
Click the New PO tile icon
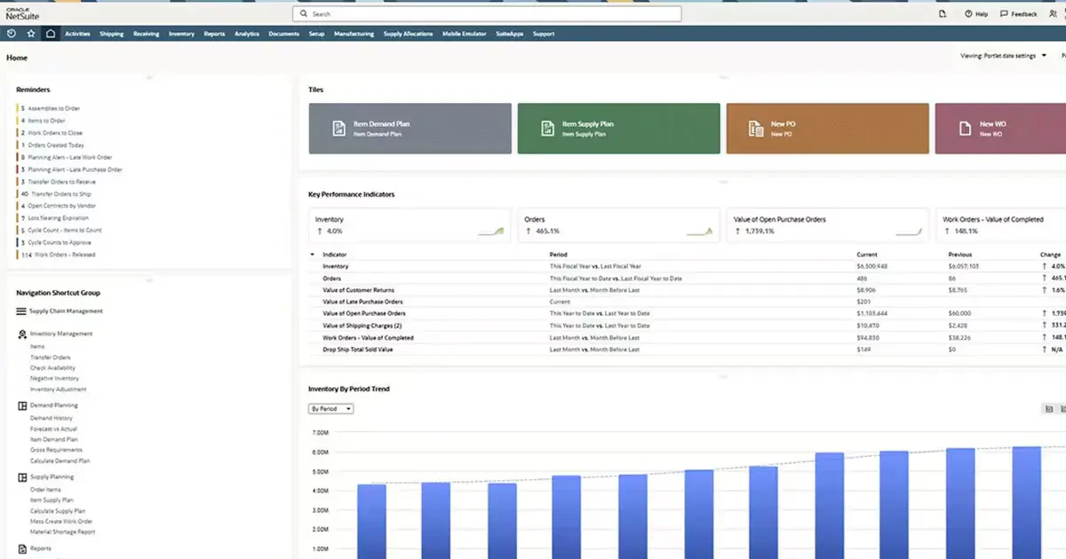click(756, 129)
